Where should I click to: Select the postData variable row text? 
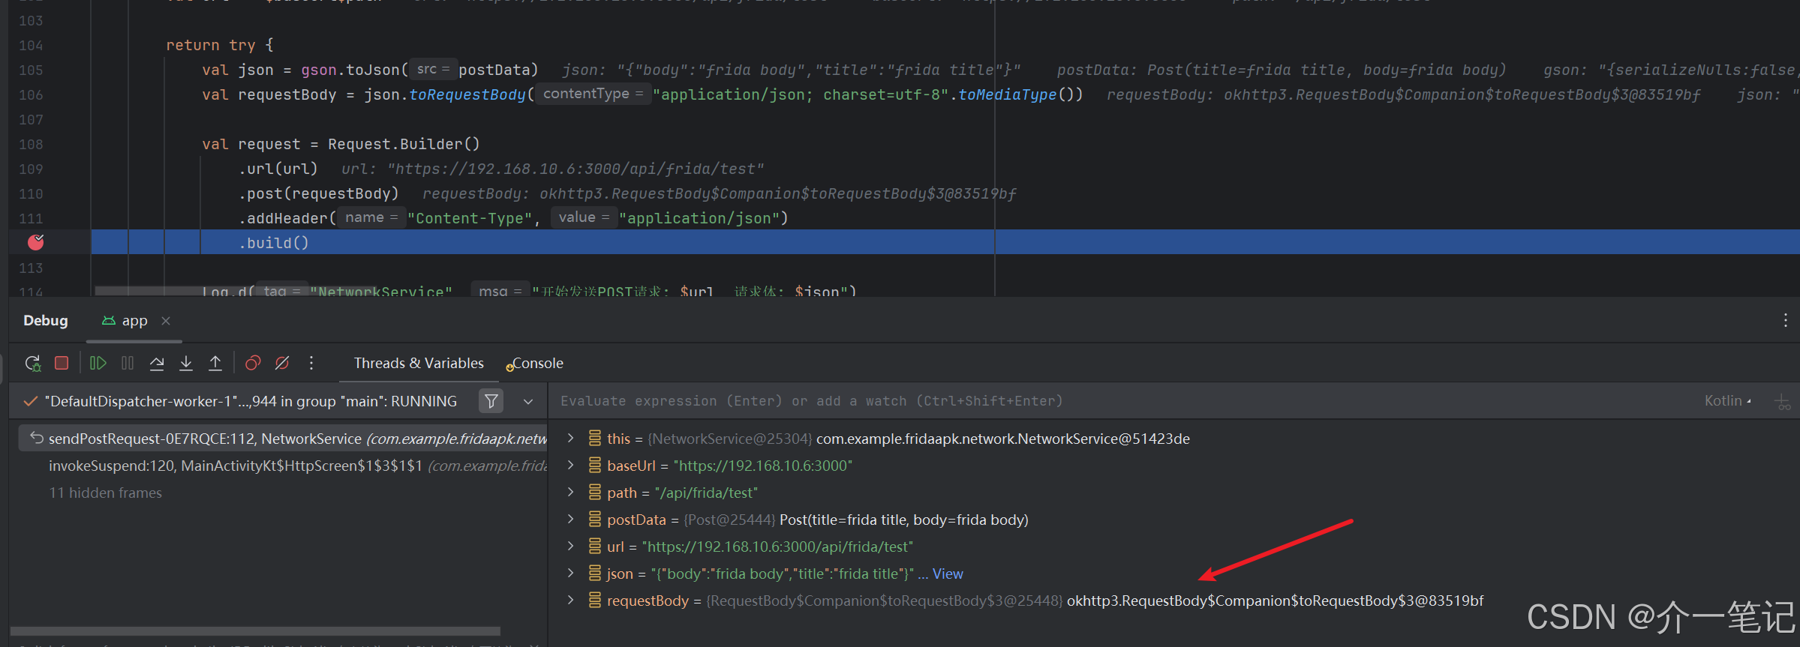(x=818, y=520)
